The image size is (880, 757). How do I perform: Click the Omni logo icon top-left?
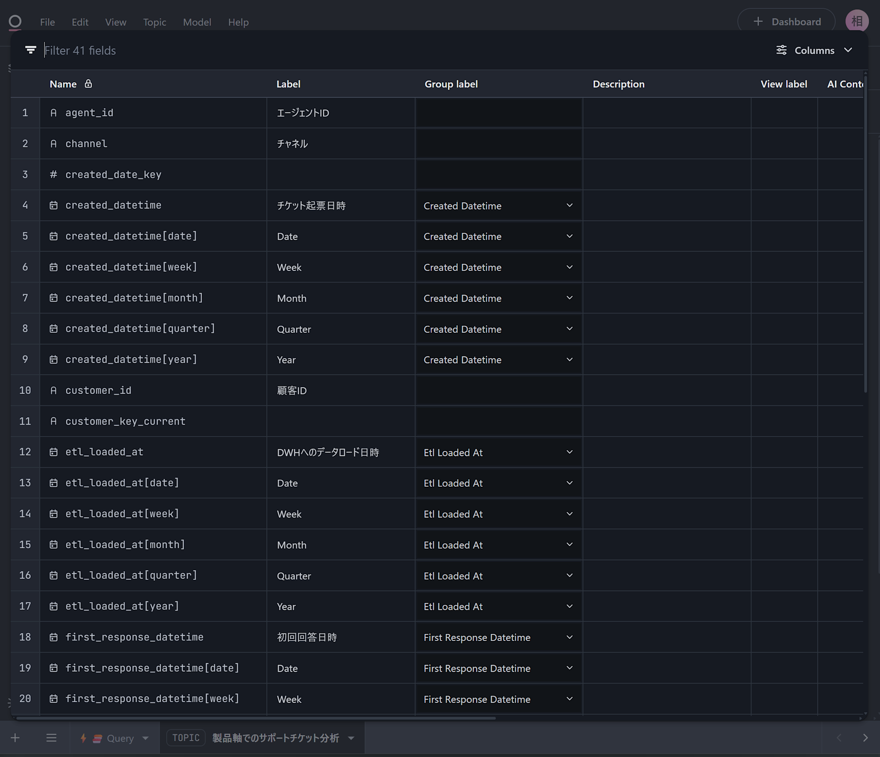pyautogui.click(x=15, y=22)
